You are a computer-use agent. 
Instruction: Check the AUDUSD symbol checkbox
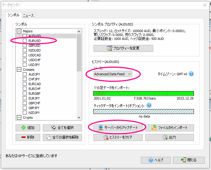click(25, 36)
